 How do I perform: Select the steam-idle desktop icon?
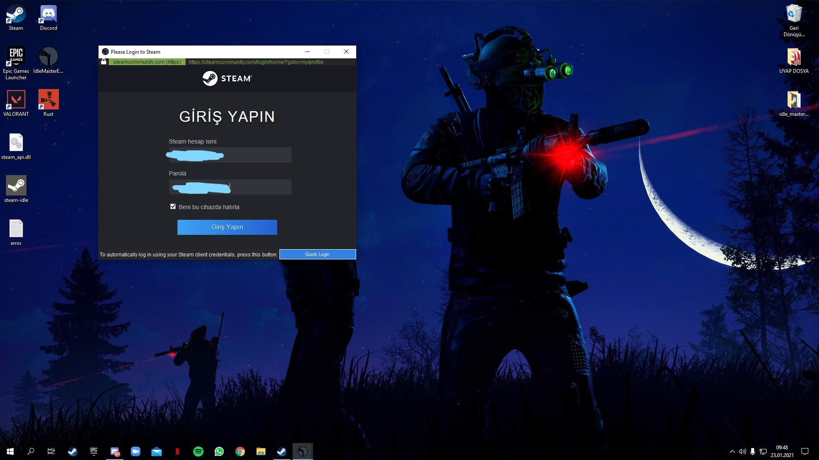tap(16, 186)
